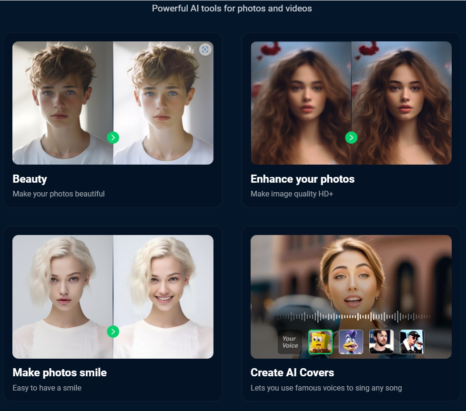This screenshot has width=466, height=411.
Task: Select the Your Voice tile
Action: [x=290, y=342]
